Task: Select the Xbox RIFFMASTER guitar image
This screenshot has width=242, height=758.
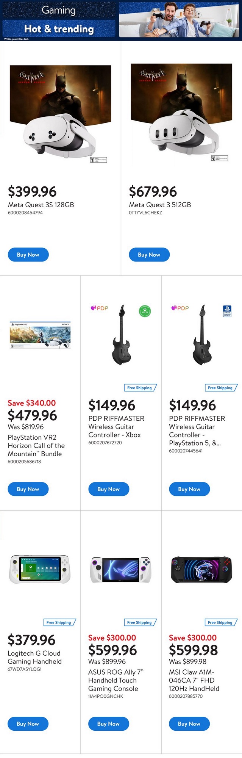Action: pyautogui.click(x=121, y=335)
